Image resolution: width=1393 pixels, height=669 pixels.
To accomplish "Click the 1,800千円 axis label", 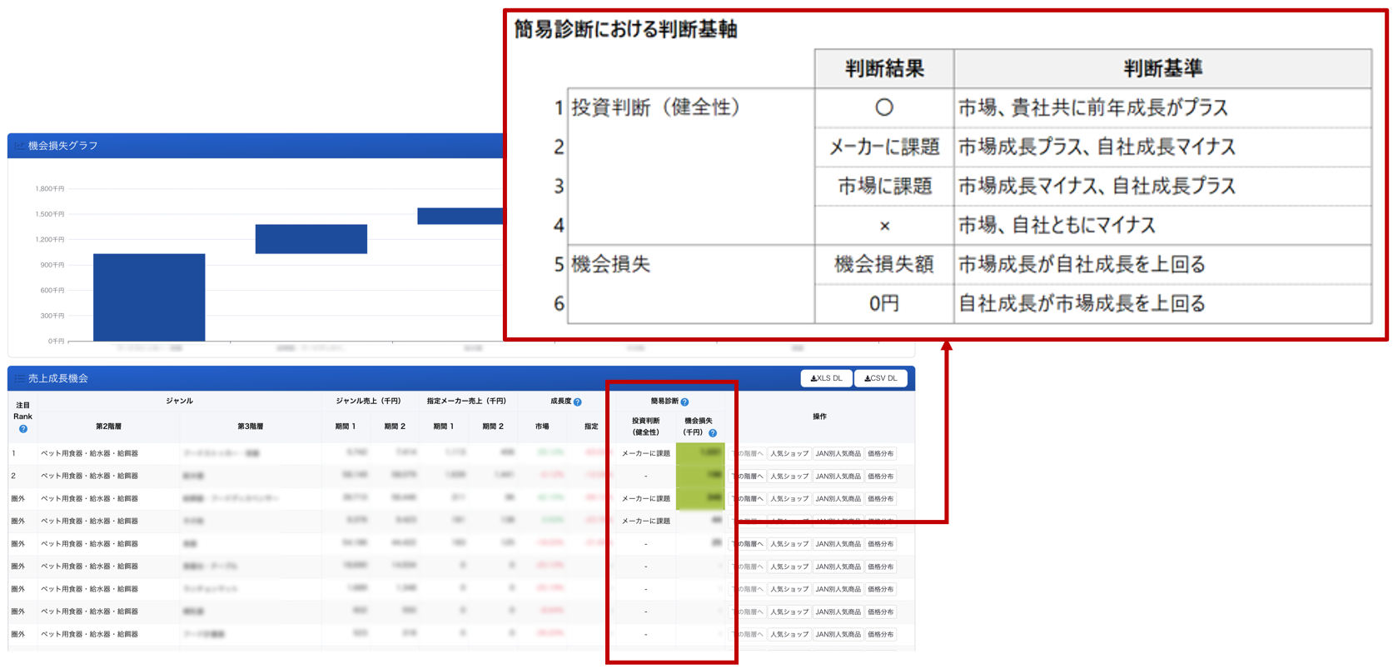I will [50, 188].
